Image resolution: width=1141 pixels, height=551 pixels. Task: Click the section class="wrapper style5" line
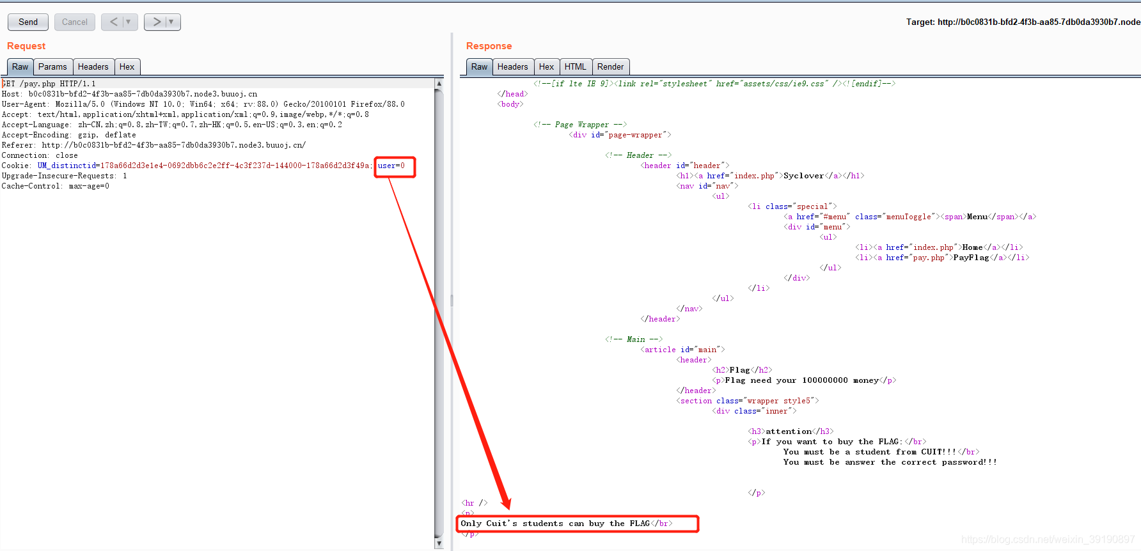[748, 401]
